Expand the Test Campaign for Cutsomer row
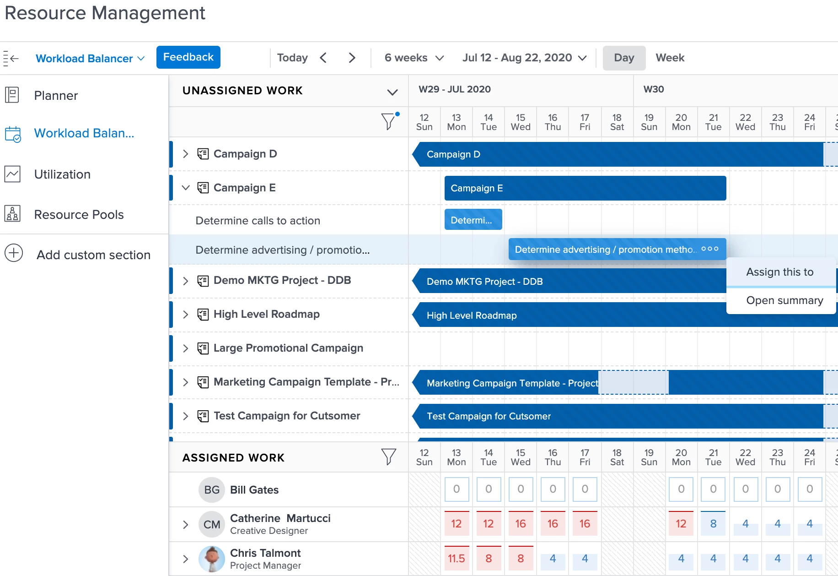 [x=185, y=416]
